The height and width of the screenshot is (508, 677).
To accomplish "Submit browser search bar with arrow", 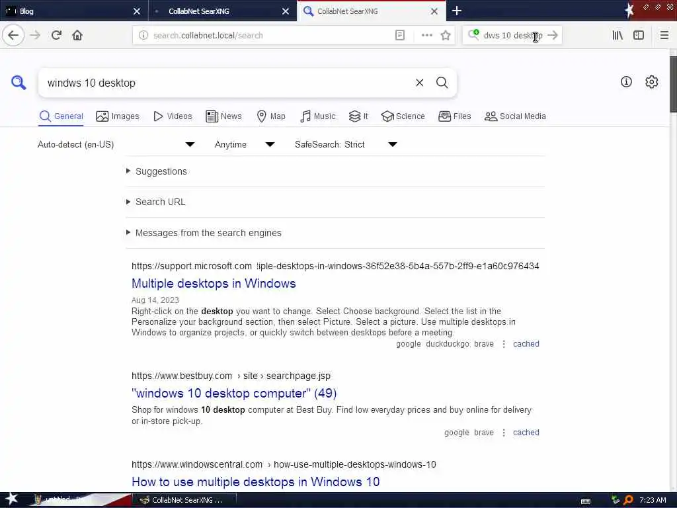I will [552, 36].
